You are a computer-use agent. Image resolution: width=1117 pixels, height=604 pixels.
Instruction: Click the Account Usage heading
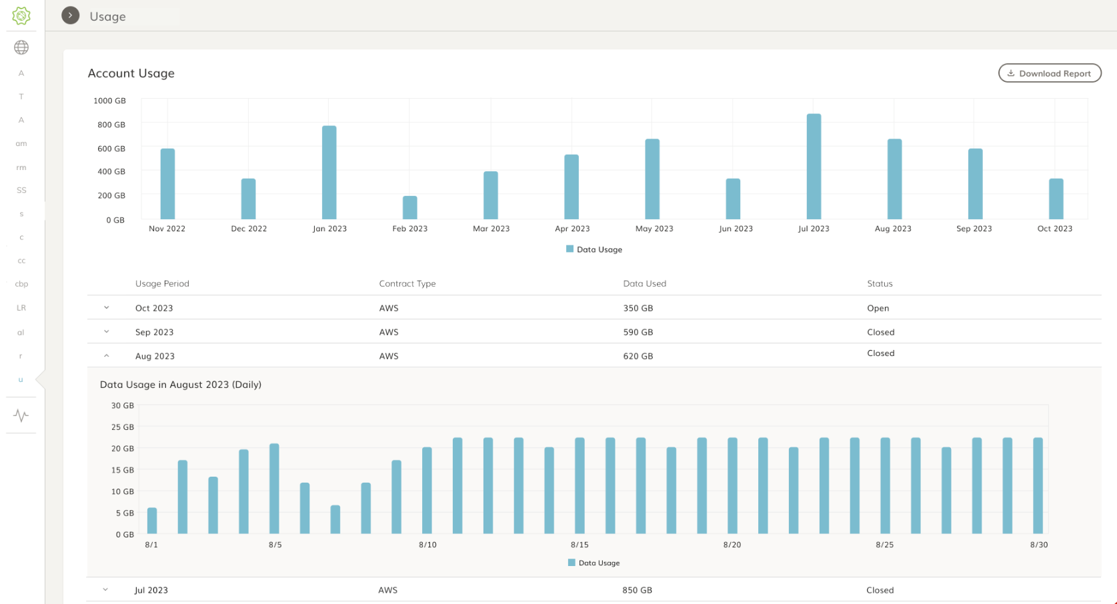point(131,73)
